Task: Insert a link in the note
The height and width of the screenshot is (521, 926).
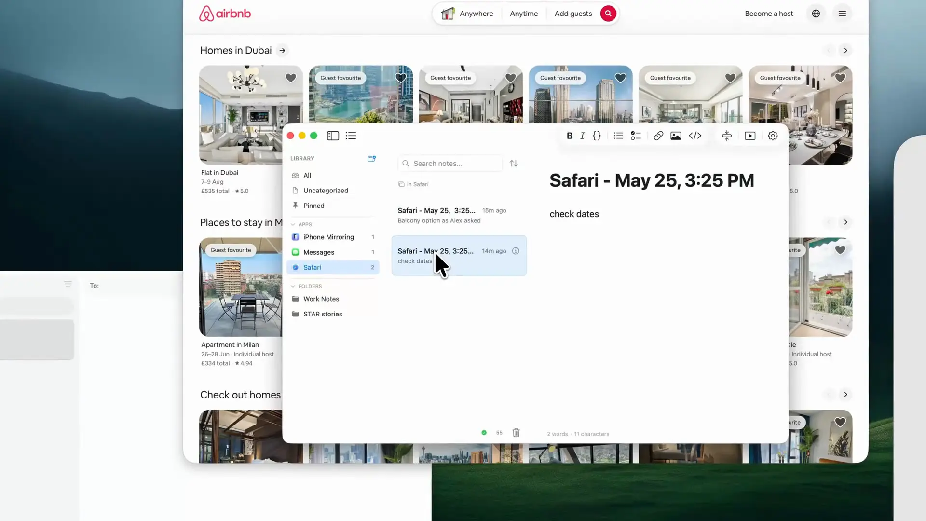Action: click(658, 136)
